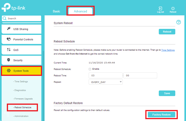186x121 pixels.
Task: Collapse the System Tools menu
Action: [x=21, y=71]
